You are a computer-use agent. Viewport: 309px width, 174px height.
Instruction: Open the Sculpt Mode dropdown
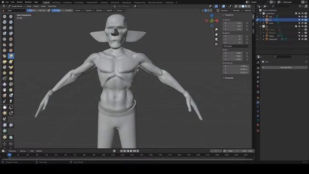(16, 6)
